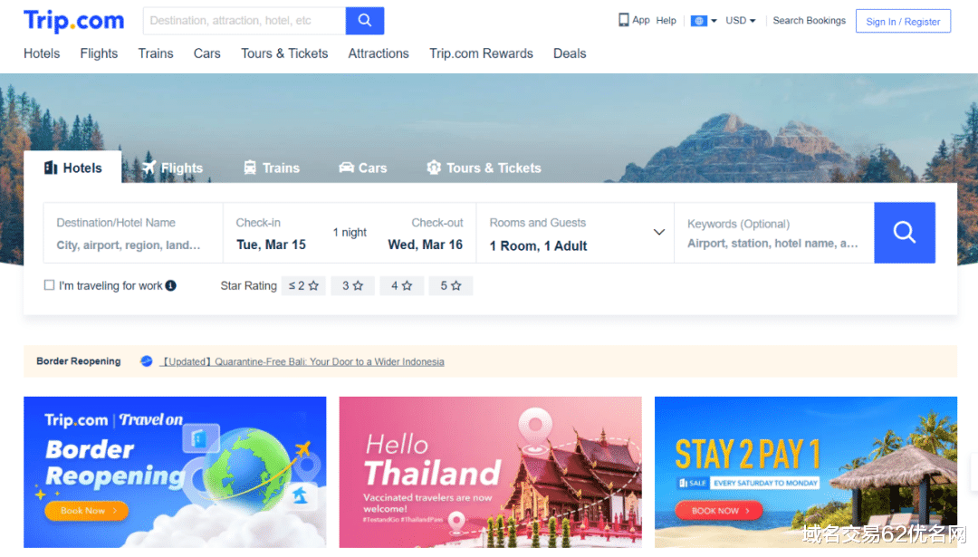Click the Sign In / Register button
Viewport: 978px width, 557px height.
903,21
